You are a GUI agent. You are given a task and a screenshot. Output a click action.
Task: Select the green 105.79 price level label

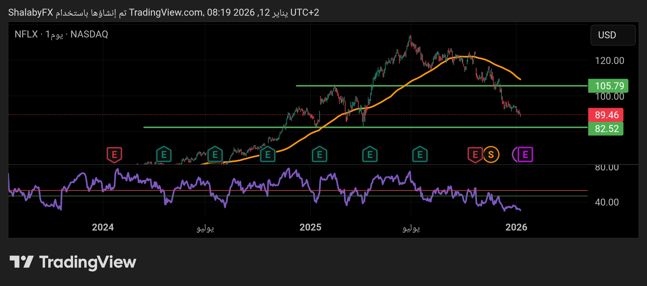tap(608, 86)
